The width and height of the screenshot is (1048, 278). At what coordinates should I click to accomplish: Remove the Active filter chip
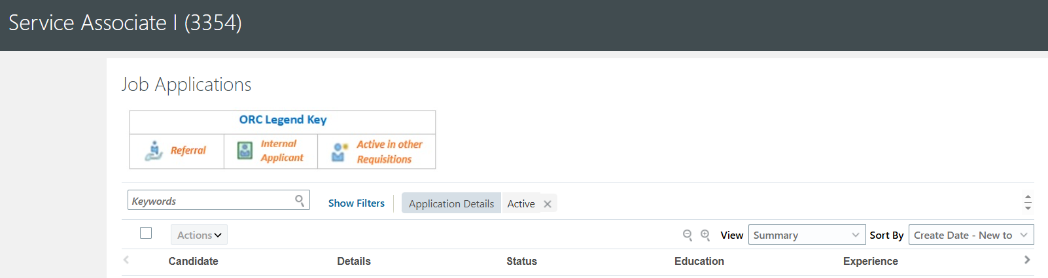pyautogui.click(x=548, y=204)
